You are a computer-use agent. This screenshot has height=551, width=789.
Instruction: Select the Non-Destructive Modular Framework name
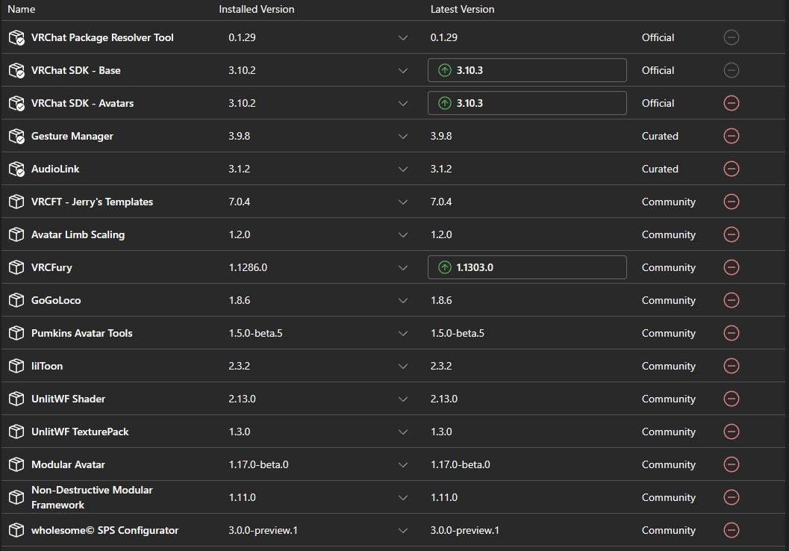click(x=92, y=497)
